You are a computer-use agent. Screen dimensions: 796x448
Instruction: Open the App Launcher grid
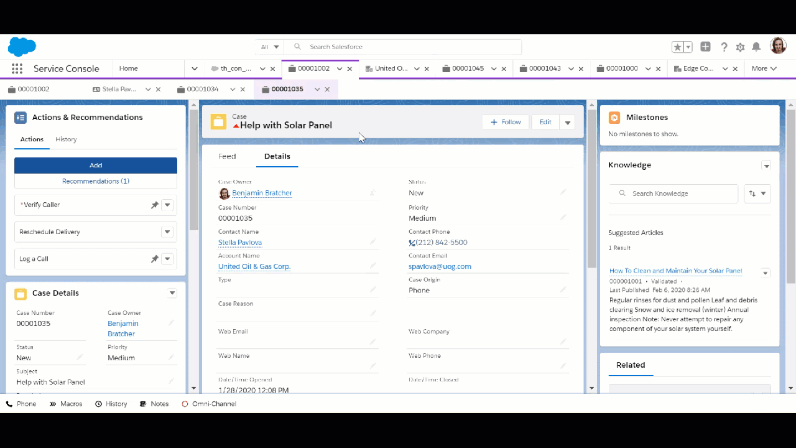[17, 68]
